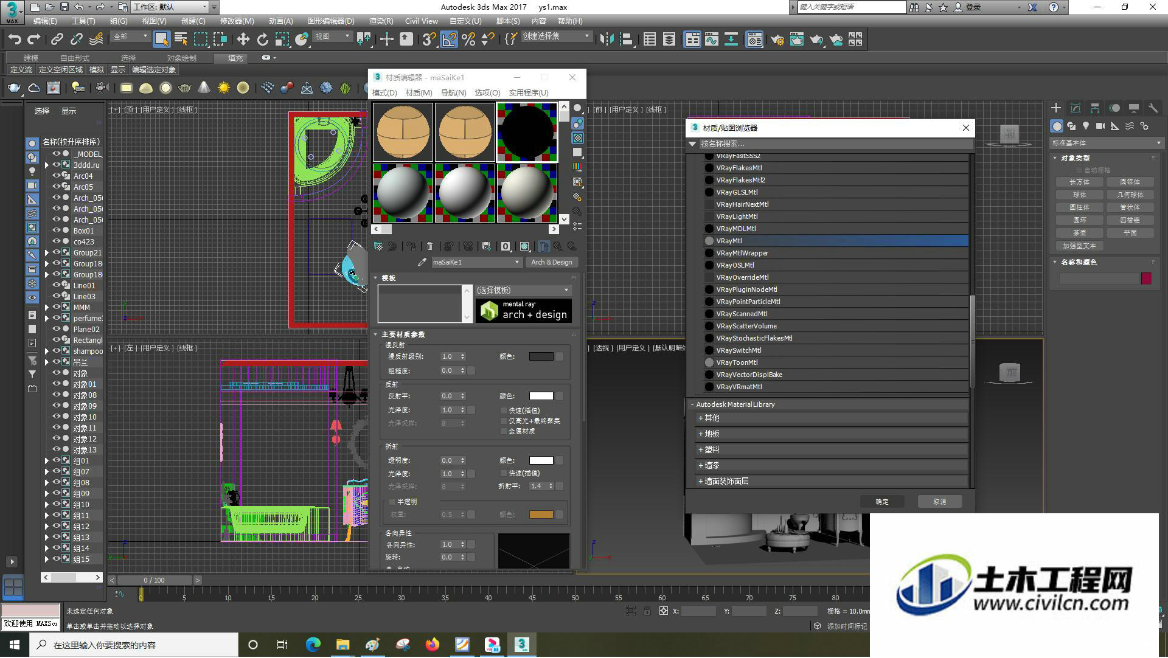Click the magenta object color swatch
The width and height of the screenshot is (1168, 658).
(x=1146, y=279)
